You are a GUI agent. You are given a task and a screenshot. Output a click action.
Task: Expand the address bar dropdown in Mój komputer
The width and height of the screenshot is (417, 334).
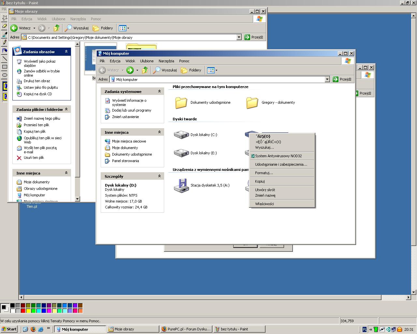point(327,79)
